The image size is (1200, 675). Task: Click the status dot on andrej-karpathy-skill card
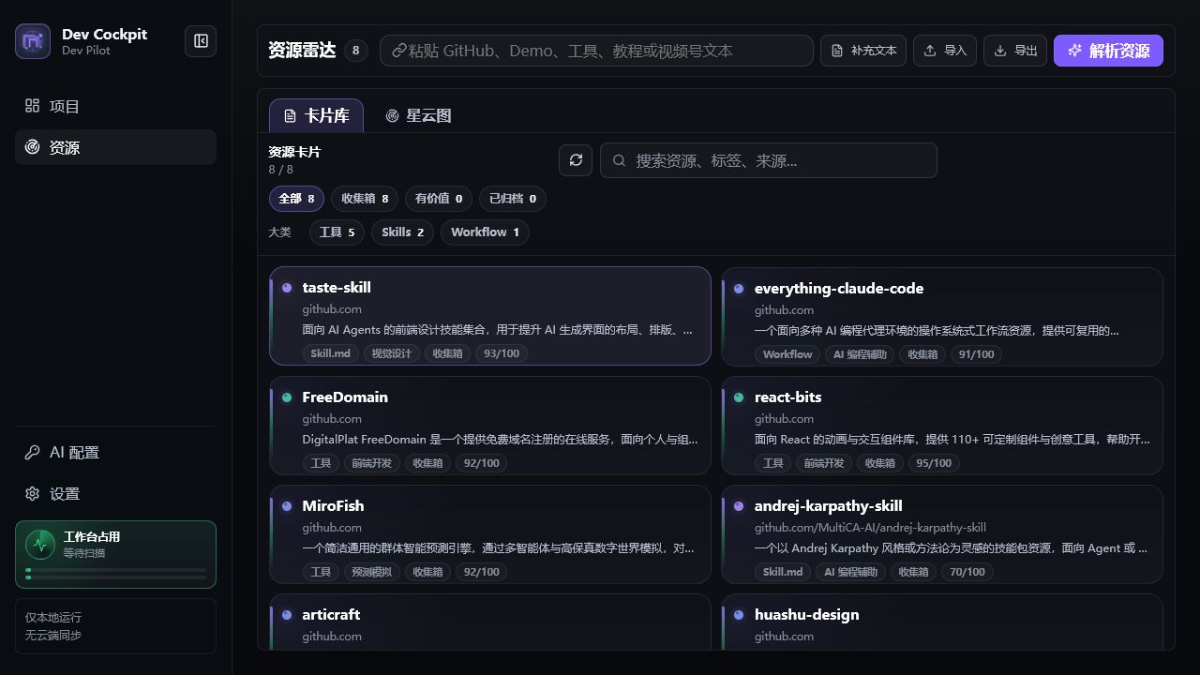pyautogui.click(x=739, y=506)
